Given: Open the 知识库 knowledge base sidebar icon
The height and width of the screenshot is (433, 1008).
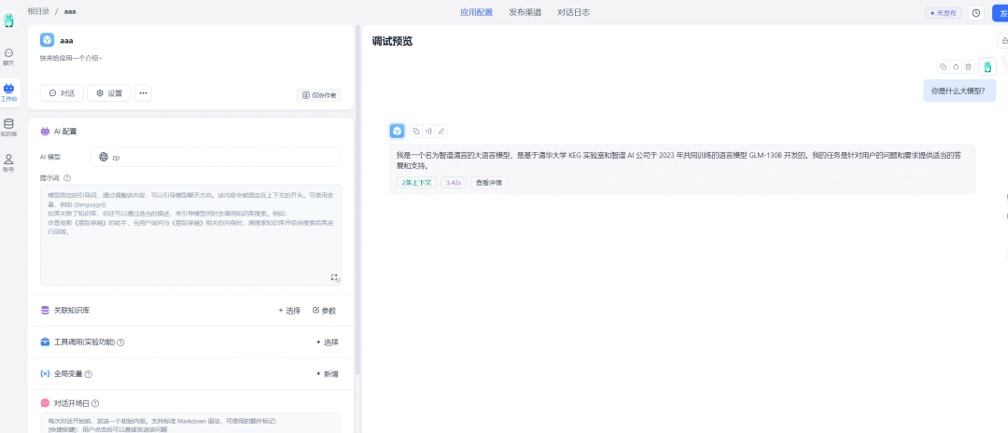Looking at the screenshot, I should point(9,127).
